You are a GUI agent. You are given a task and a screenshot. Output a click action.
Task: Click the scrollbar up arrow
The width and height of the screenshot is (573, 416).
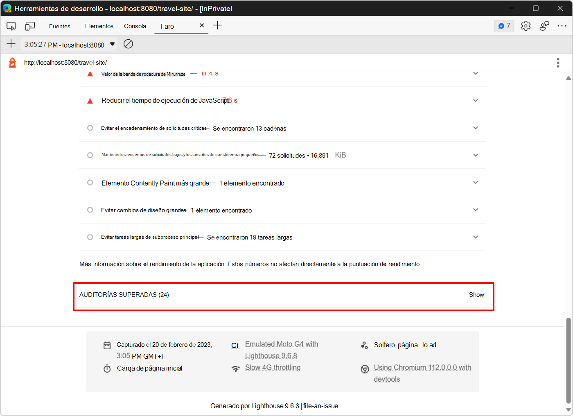[568, 78]
